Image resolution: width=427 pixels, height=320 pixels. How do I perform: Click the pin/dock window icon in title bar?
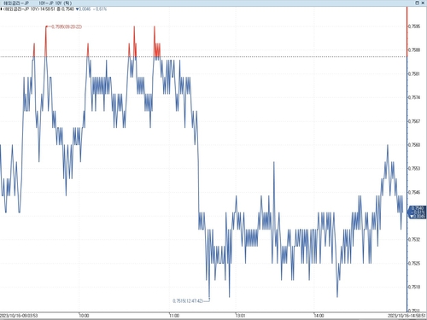click(417, 3)
